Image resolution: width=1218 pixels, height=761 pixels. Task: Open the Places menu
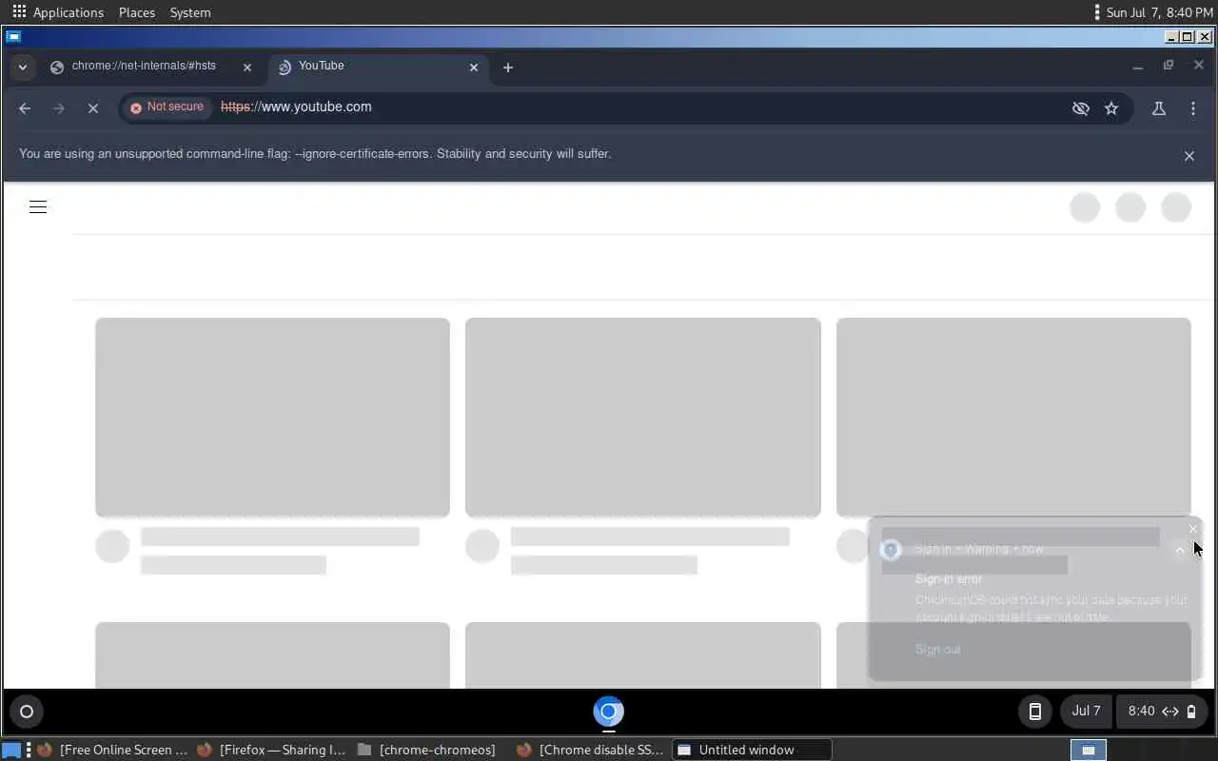[137, 12]
